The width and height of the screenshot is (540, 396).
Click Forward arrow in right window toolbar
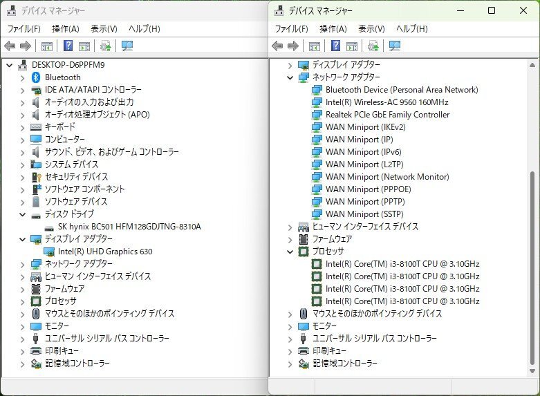coord(293,46)
